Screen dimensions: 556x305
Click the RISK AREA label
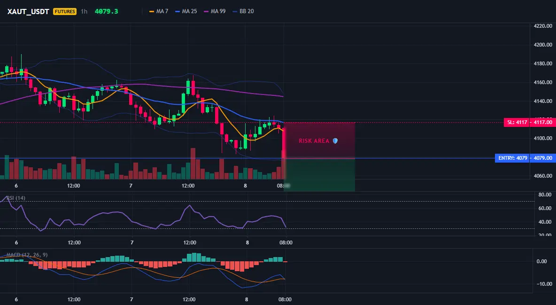pyautogui.click(x=314, y=141)
